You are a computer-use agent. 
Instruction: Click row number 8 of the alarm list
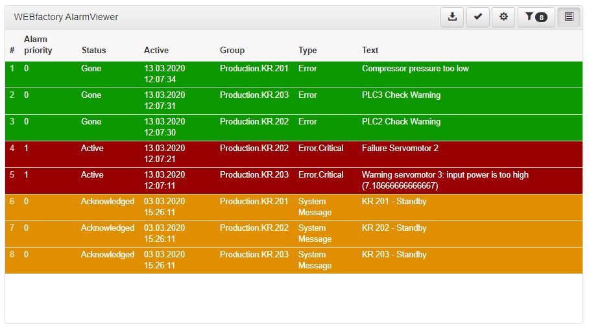pyautogui.click(x=12, y=255)
